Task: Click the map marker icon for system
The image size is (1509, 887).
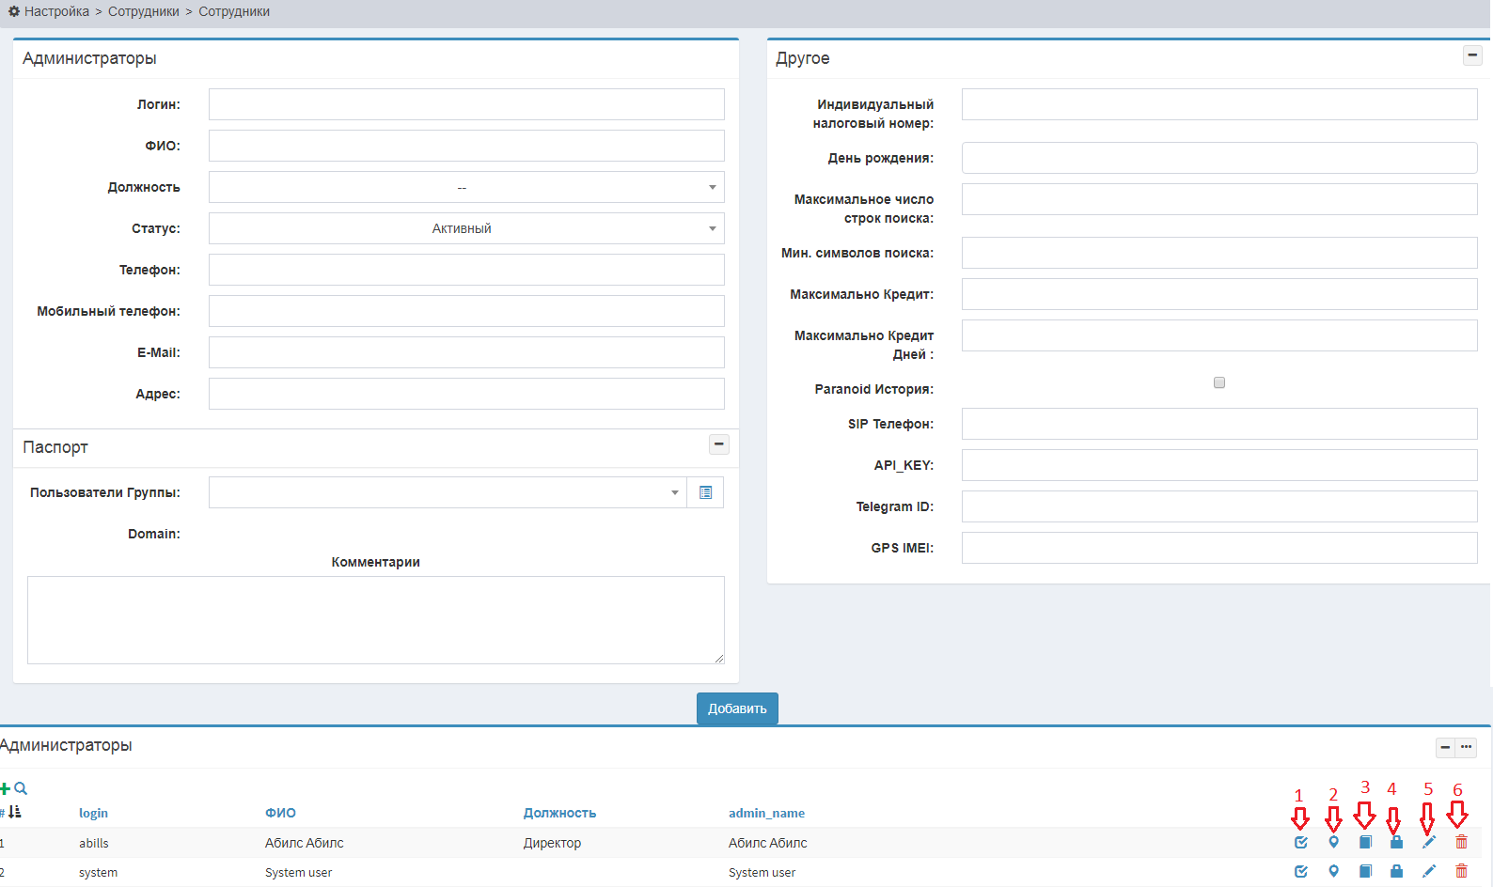Action: click(1333, 872)
